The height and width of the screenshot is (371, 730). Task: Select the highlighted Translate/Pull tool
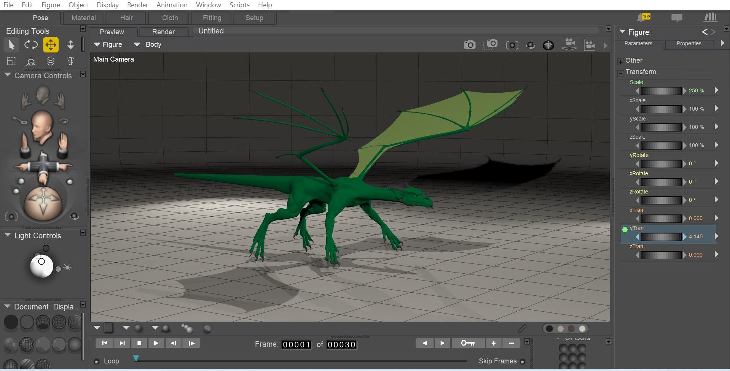click(51, 45)
